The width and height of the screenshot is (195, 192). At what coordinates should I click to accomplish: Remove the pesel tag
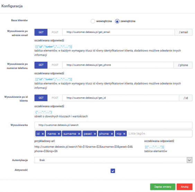coord(95,134)
